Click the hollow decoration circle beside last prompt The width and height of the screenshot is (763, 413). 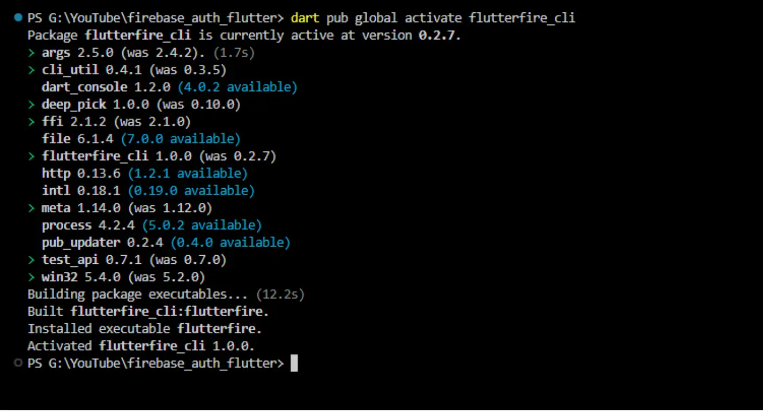(18, 363)
